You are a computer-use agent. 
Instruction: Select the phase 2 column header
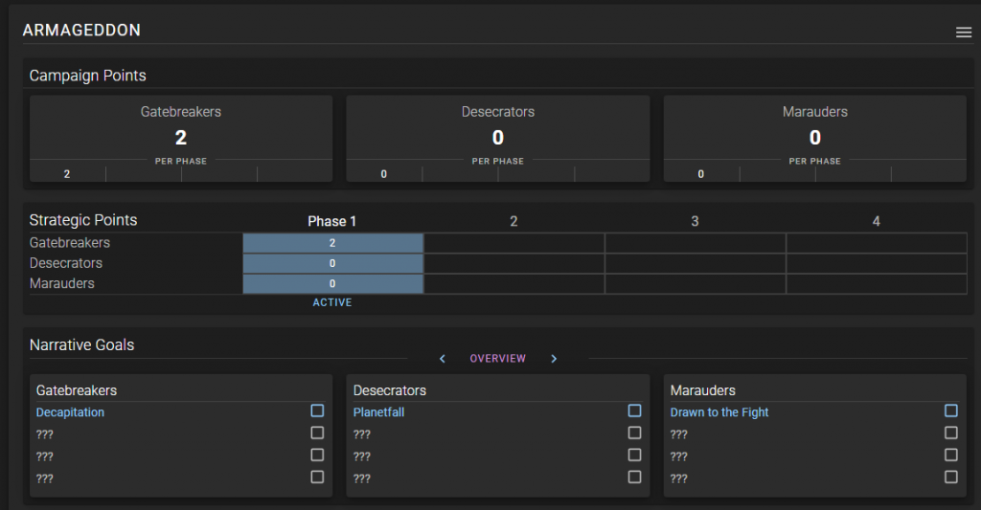(513, 221)
